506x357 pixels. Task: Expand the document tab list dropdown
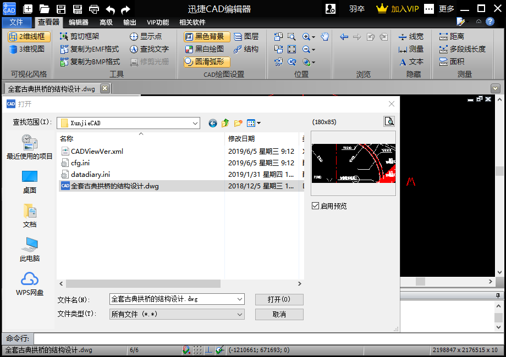pos(495,88)
